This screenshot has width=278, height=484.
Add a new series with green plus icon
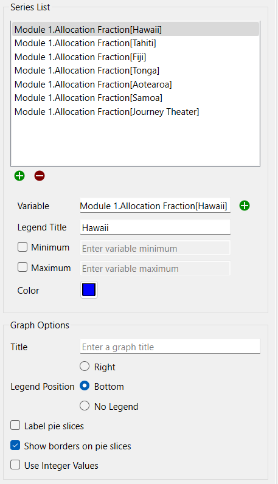(x=19, y=176)
